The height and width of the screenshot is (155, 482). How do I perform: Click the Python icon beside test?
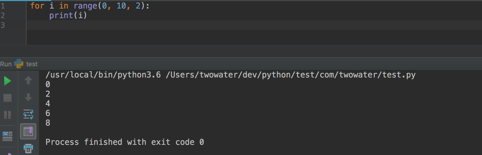[x=19, y=64]
